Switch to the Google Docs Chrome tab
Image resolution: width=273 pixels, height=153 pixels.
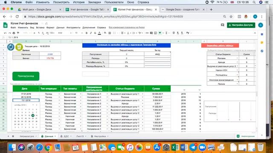[x=183, y=9]
